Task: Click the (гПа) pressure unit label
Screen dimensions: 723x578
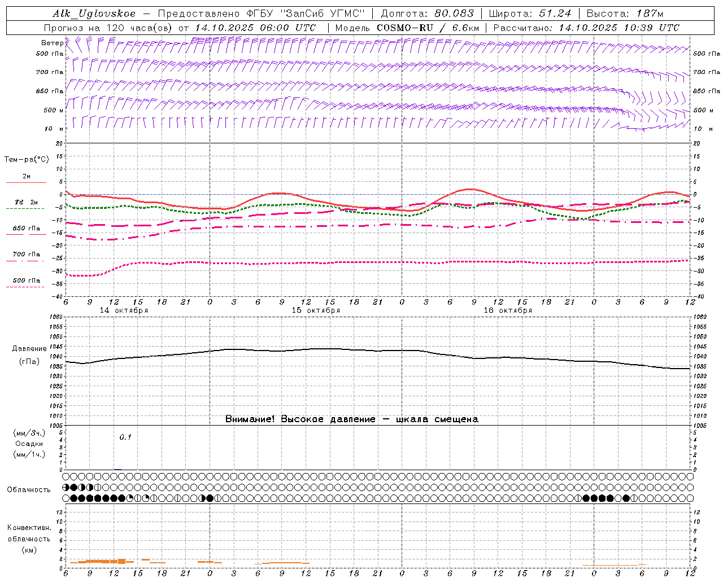Action: 29,361
